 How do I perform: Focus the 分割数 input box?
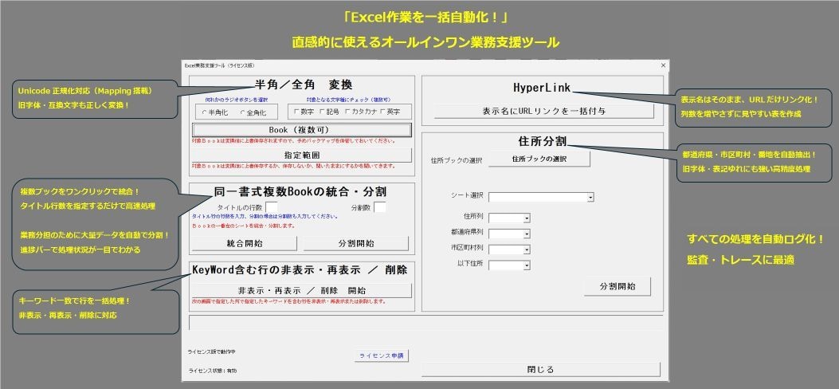(x=380, y=207)
